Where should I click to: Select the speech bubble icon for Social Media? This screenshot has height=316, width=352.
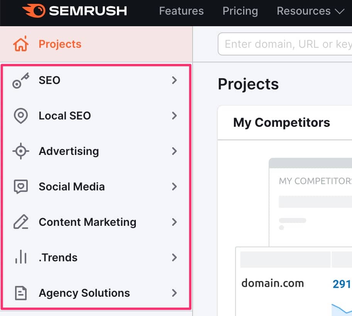(20, 187)
